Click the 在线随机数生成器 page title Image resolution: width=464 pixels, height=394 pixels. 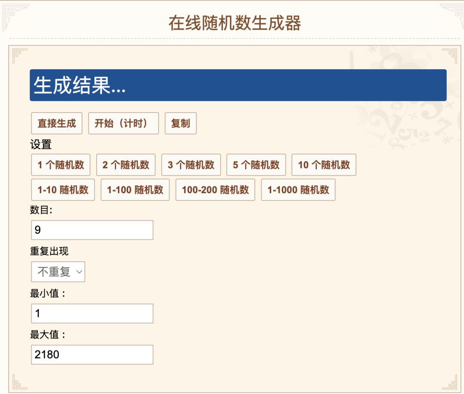tap(235, 23)
